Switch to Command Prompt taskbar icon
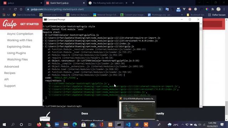 click(x=119, y=124)
